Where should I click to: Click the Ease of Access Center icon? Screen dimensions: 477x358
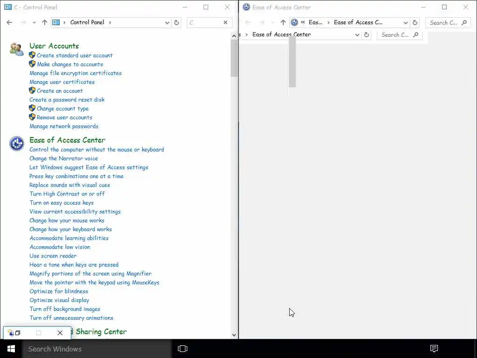[x=16, y=144]
